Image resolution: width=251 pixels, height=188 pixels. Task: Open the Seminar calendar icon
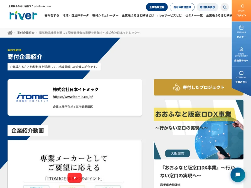click(241, 28)
